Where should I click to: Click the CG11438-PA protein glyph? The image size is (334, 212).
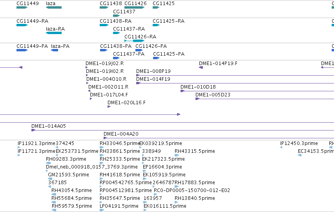click(104, 50)
